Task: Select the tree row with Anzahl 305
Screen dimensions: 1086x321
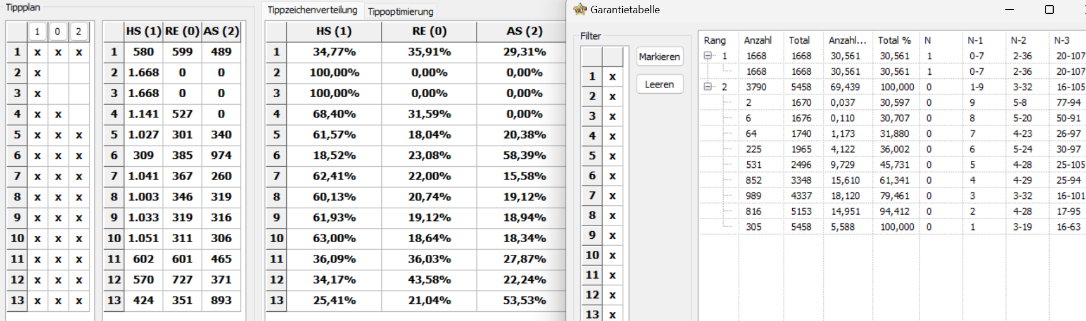Action: point(892,227)
